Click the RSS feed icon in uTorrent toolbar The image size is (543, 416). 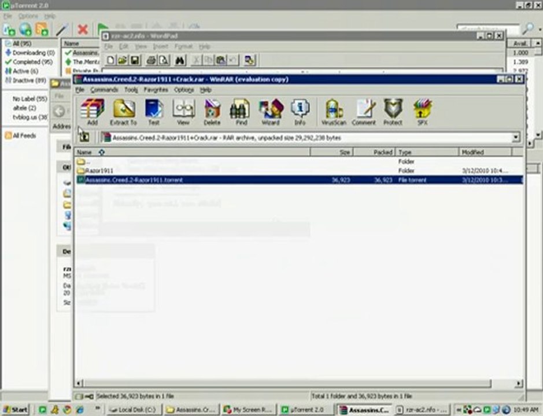click(42, 30)
